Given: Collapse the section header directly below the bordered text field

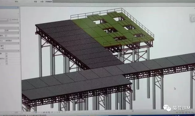Looking at the screenshot, I should [x=18, y=33].
